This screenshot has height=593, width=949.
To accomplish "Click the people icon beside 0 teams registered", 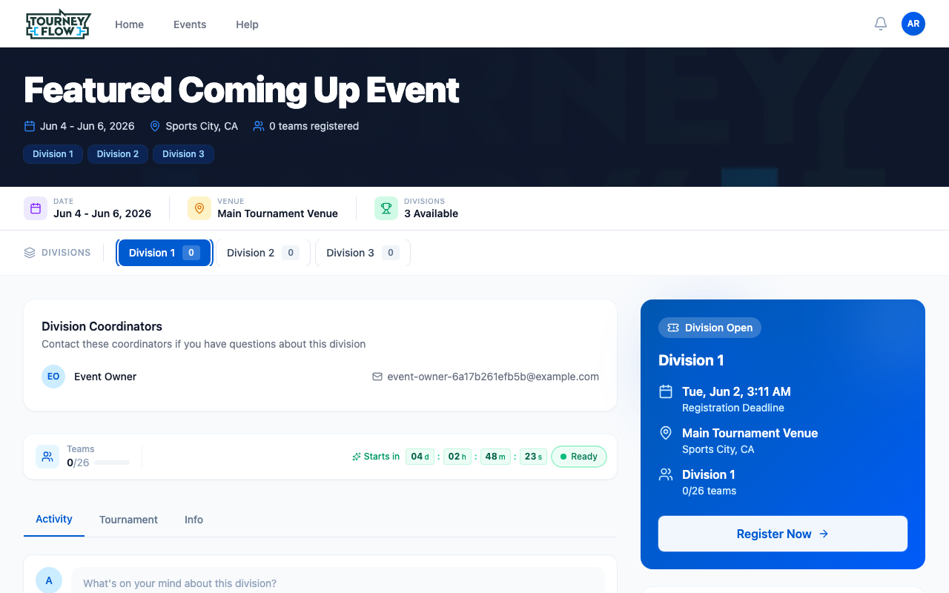I will click(x=259, y=126).
